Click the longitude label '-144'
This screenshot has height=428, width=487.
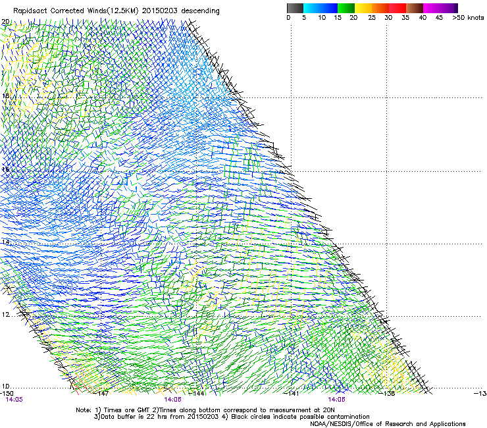click(197, 394)
